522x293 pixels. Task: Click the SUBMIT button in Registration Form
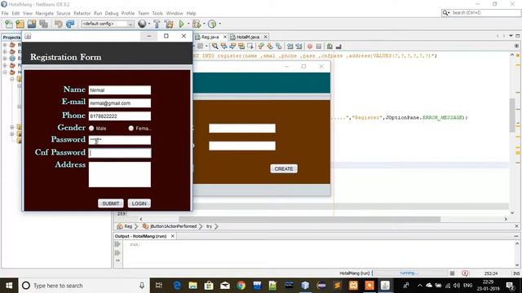point(111,203)
